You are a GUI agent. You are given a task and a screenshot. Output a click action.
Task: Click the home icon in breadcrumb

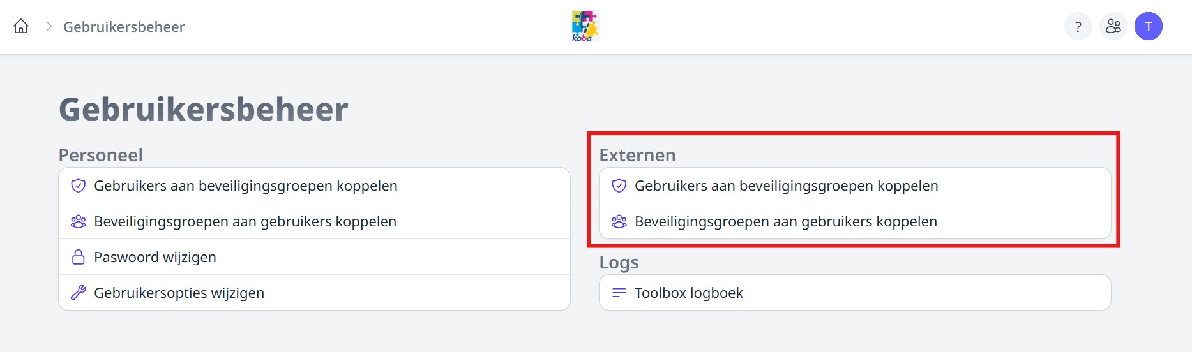[x=21, y=26]
